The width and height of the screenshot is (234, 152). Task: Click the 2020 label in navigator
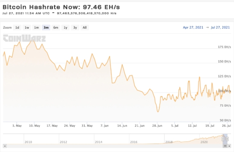point(204,142)
